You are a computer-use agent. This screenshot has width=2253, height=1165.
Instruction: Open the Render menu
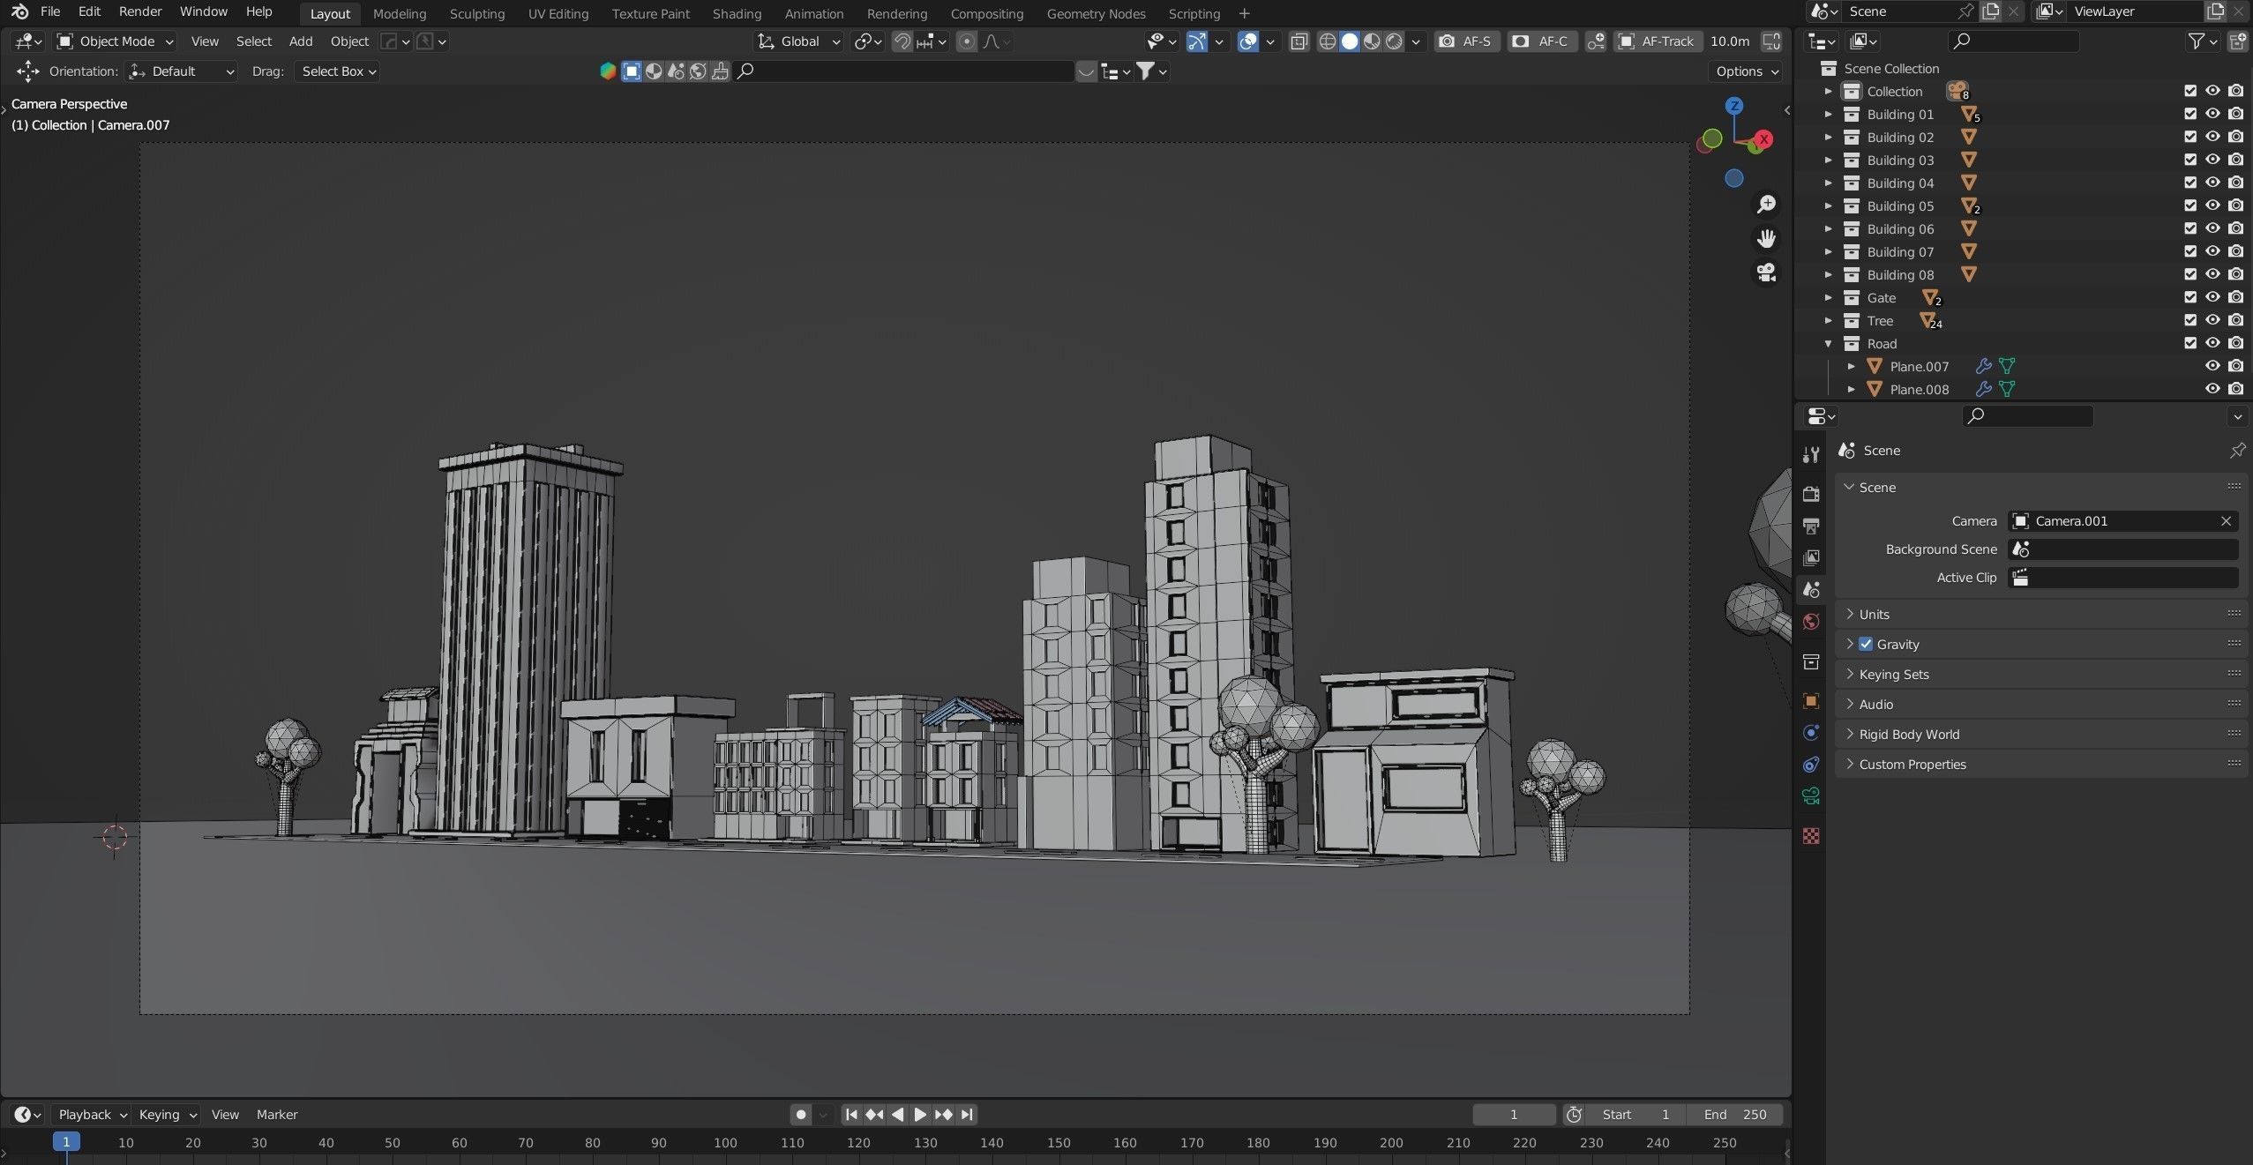[140, 12]
